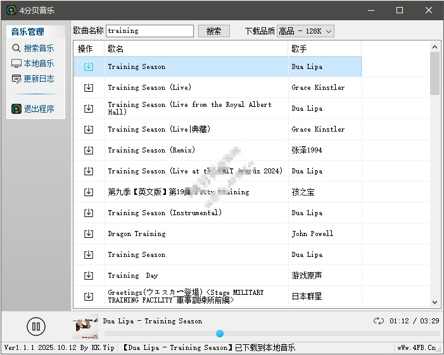Click the 歌名 column header
Screen dimensions: 444x355
tap(196, 49)
